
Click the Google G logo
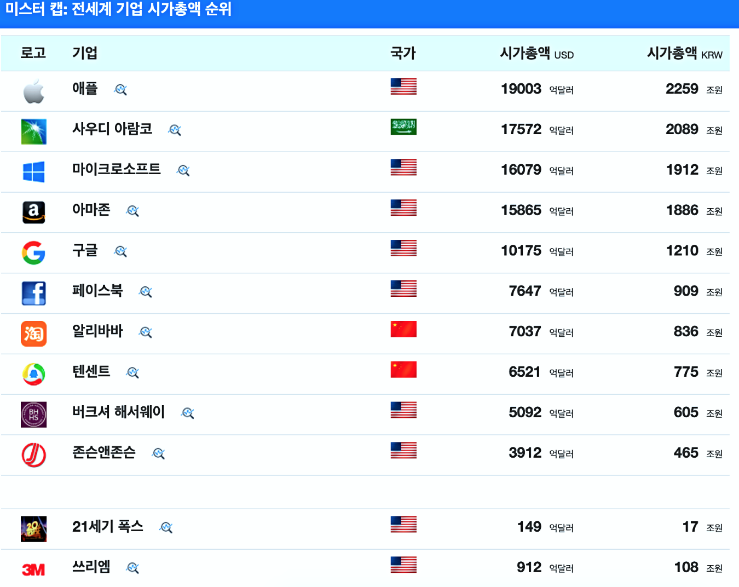click(33, 253)
